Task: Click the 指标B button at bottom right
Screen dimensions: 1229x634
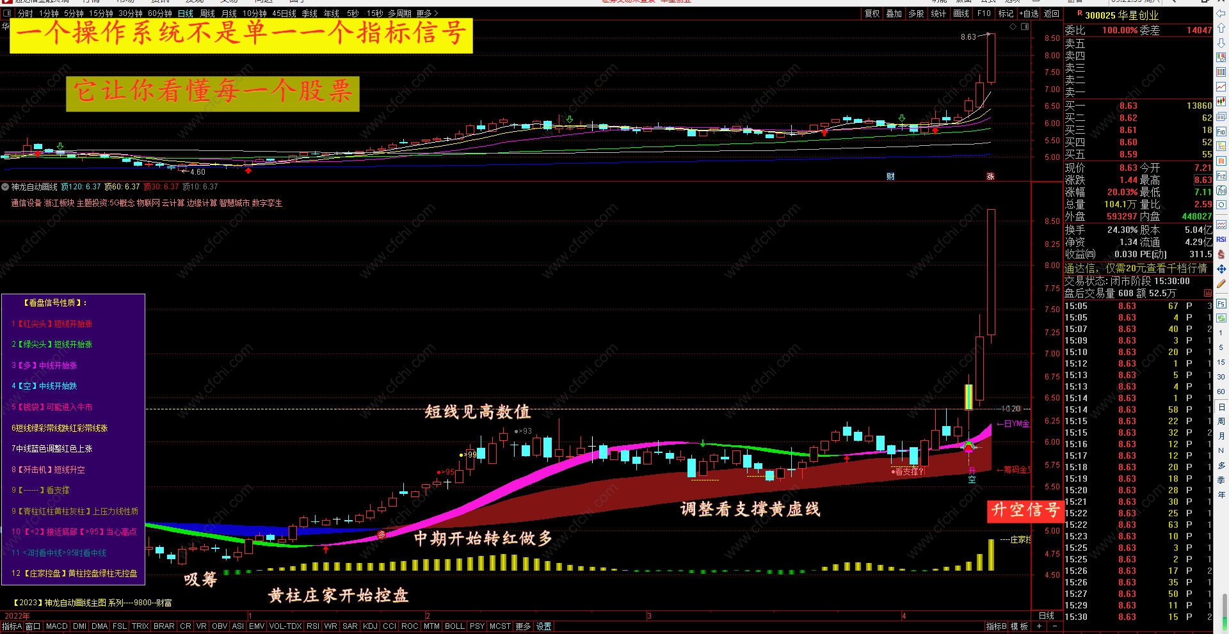Action: [997, 626]
